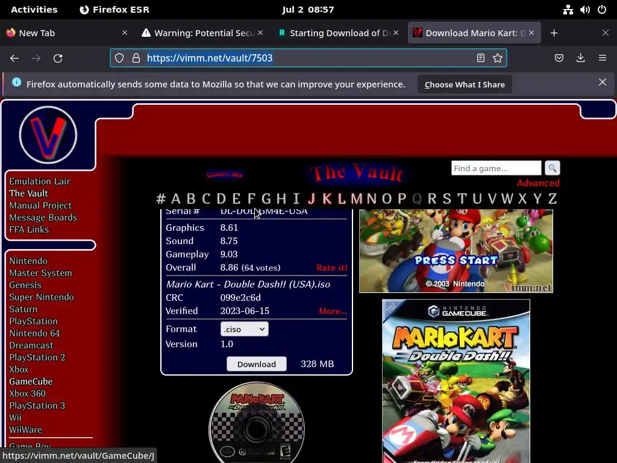617x463 pixels.
Task: Open the Press Start title screenshot
Action: coord(456,251)
